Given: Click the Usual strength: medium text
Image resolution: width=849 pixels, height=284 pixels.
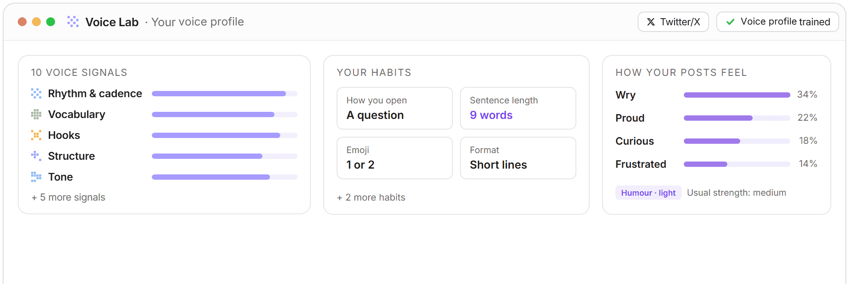Looking at the screenshot, I should [x=737, y=193].
